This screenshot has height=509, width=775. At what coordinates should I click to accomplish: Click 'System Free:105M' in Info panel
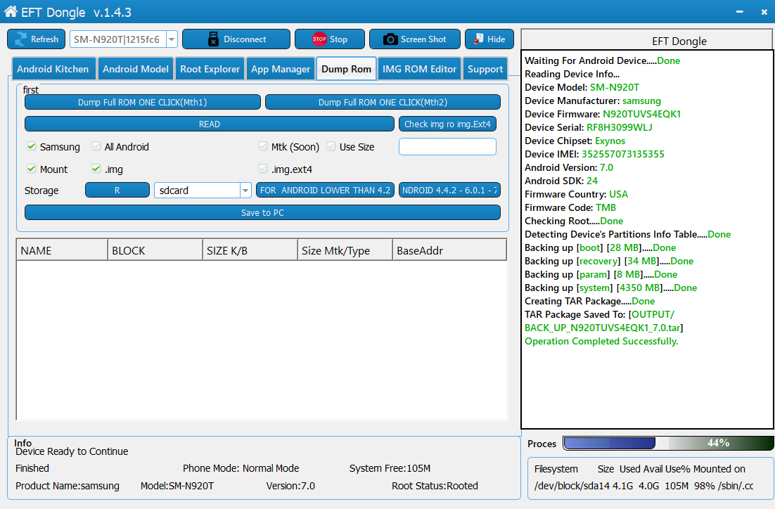[x=390, y=468]
